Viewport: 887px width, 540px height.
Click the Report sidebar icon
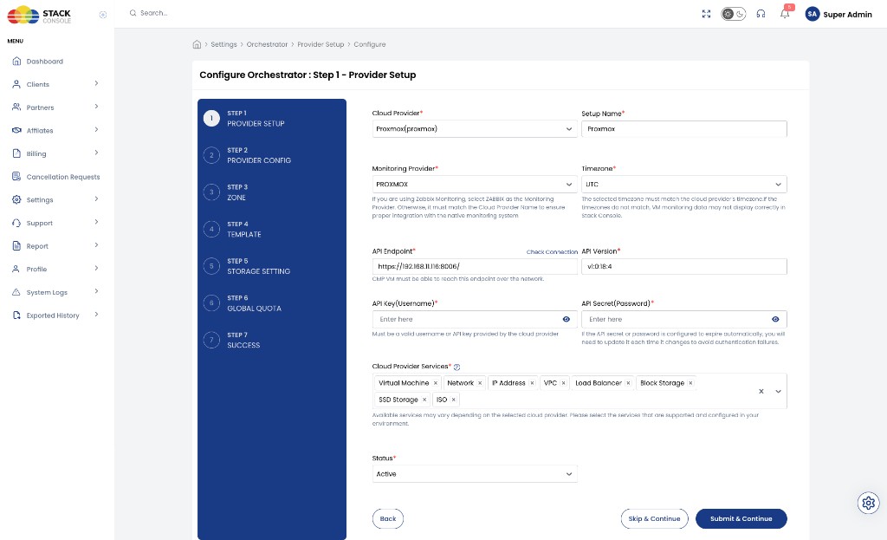pos(16,245)
